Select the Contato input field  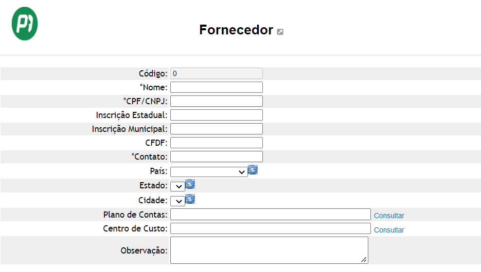point(217,157)
